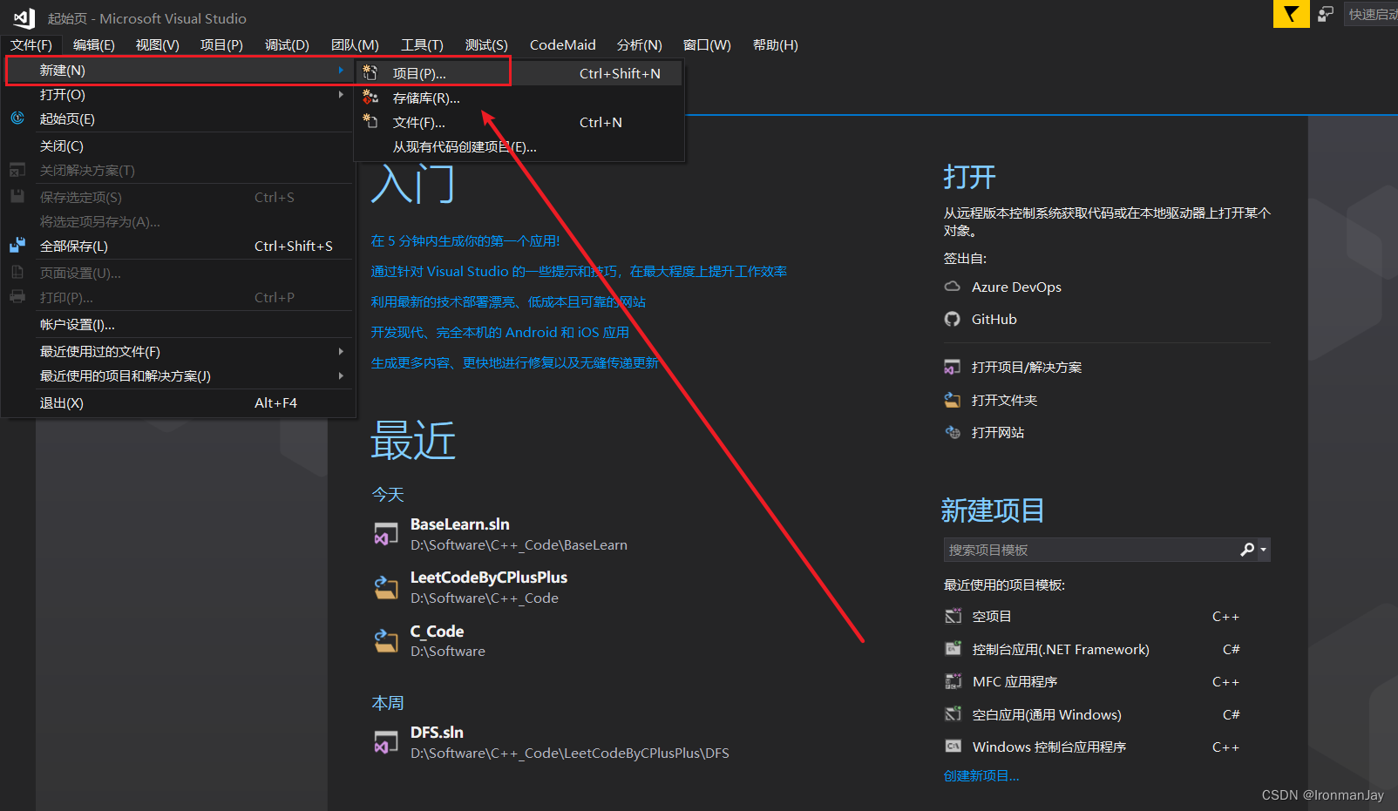The width and height of the screenshot is (1398, 811).
Task: Select the 打开项目/解决方案 option
Action: click(x=1027, y=368)
